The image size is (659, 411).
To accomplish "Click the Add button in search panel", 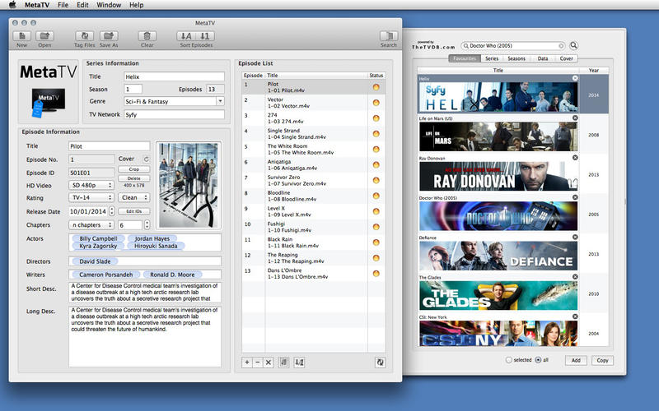I will (576, 360).
